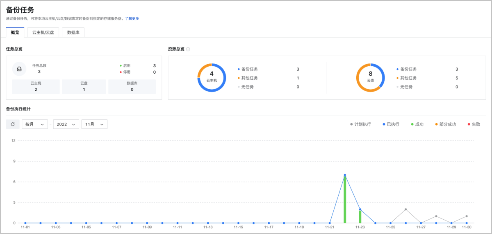Screen dimensions: 492x234
Task: Switch to the 数据库 tab
Action: [x=73, y=32]
